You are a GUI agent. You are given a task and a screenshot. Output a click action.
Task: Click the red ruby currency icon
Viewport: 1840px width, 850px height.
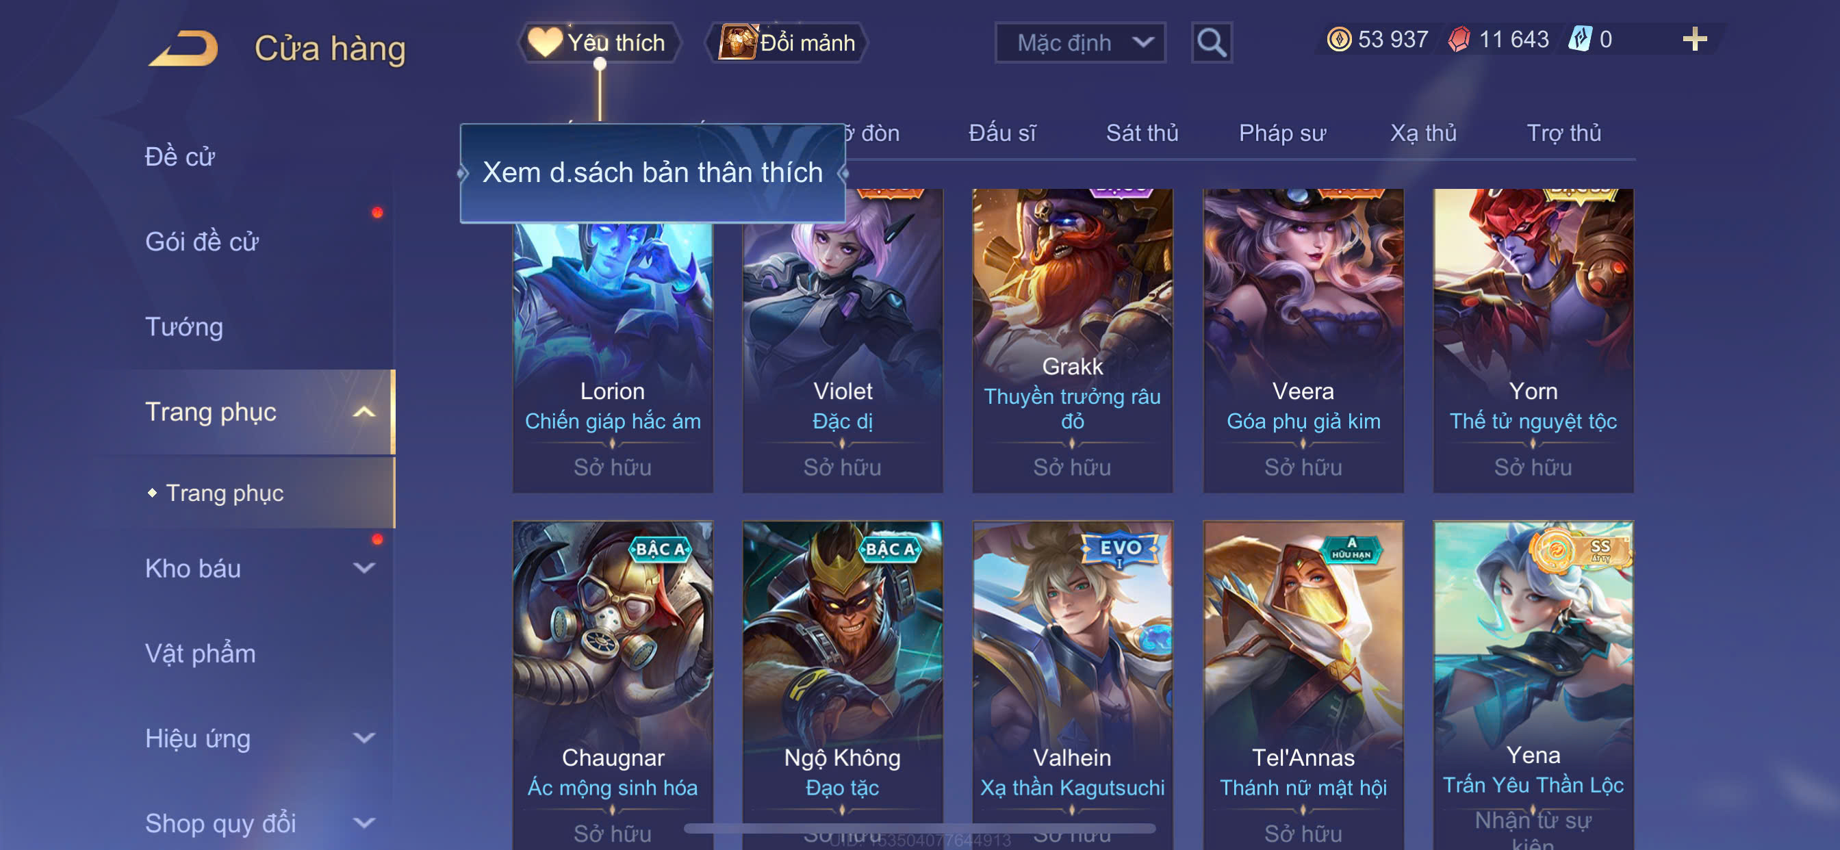pos(1459,39)
